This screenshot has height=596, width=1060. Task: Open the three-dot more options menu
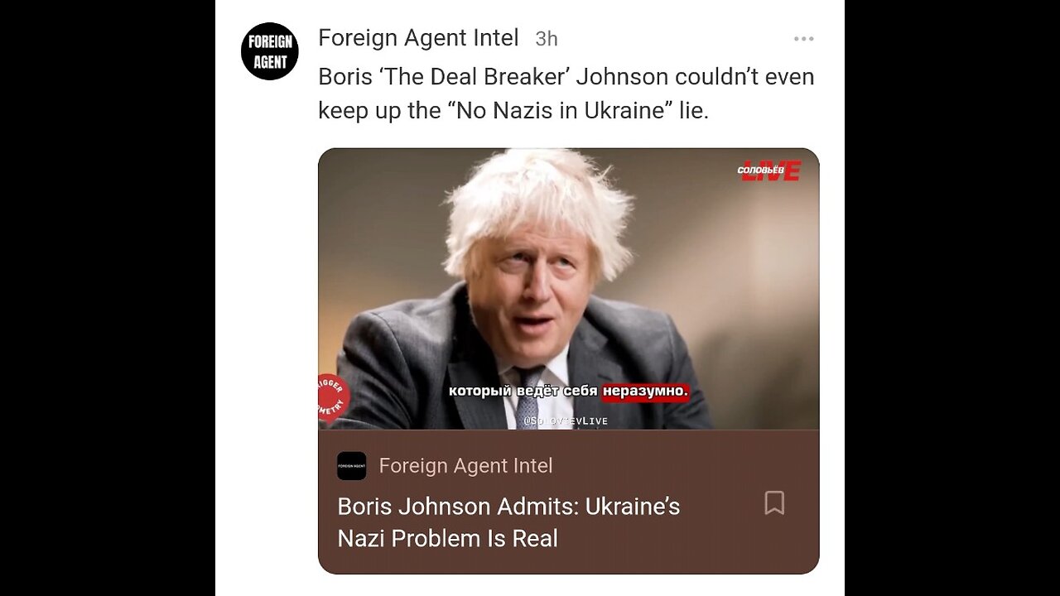point(803,39)
